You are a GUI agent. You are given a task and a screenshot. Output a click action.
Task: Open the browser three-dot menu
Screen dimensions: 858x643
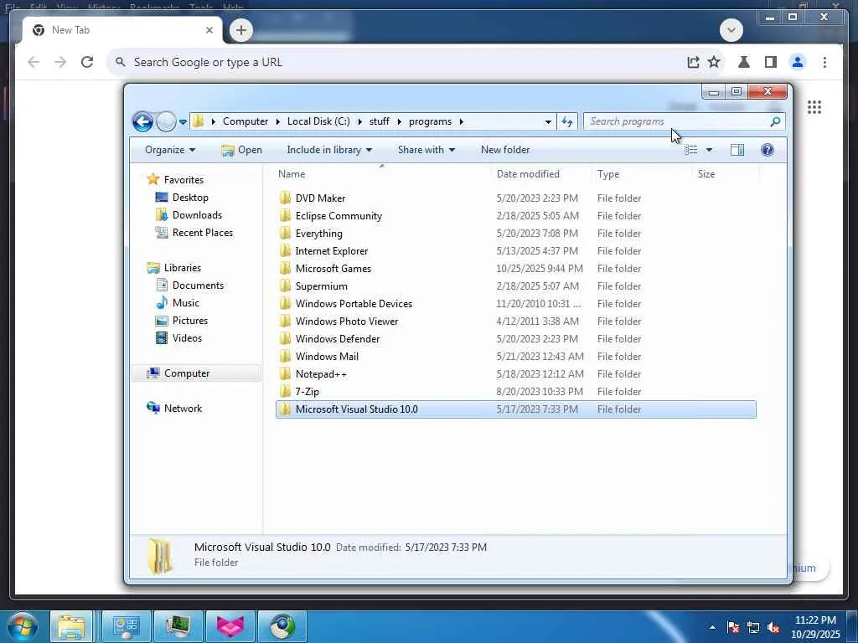824,62
